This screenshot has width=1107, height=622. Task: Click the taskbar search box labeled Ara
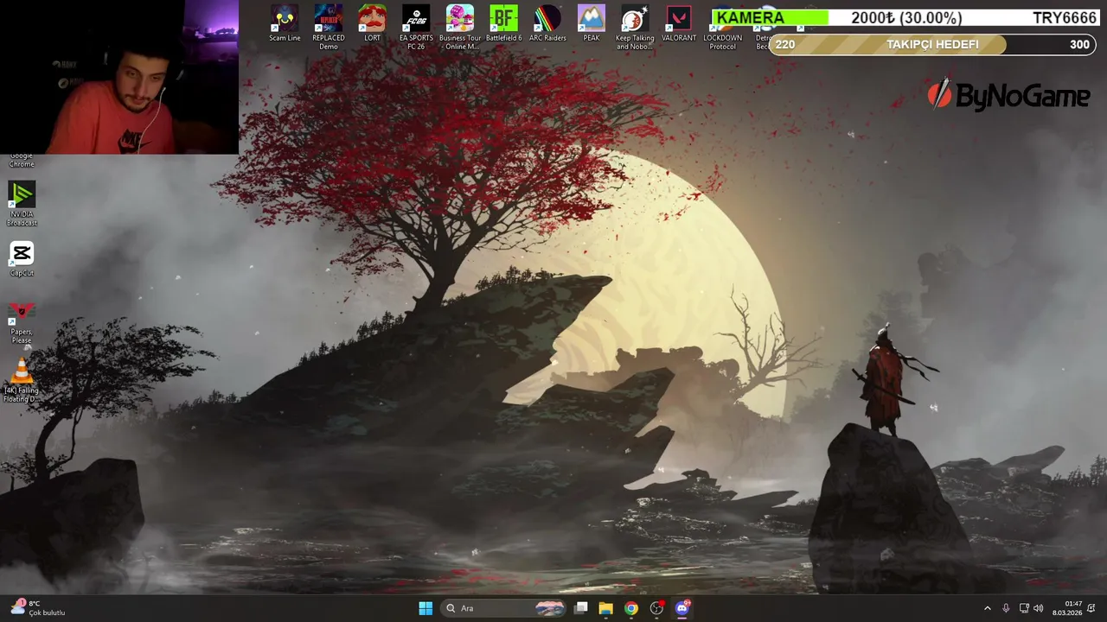click(x=504, y=608)
